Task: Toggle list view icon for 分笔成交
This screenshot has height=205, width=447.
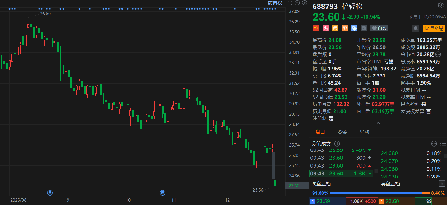Action: click(x=443, y=144)
